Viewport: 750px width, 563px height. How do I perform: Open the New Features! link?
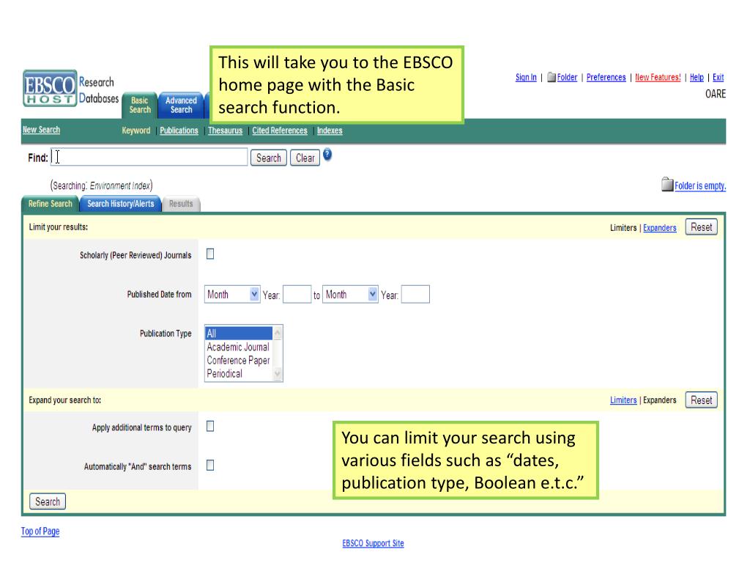pos(658,77)
